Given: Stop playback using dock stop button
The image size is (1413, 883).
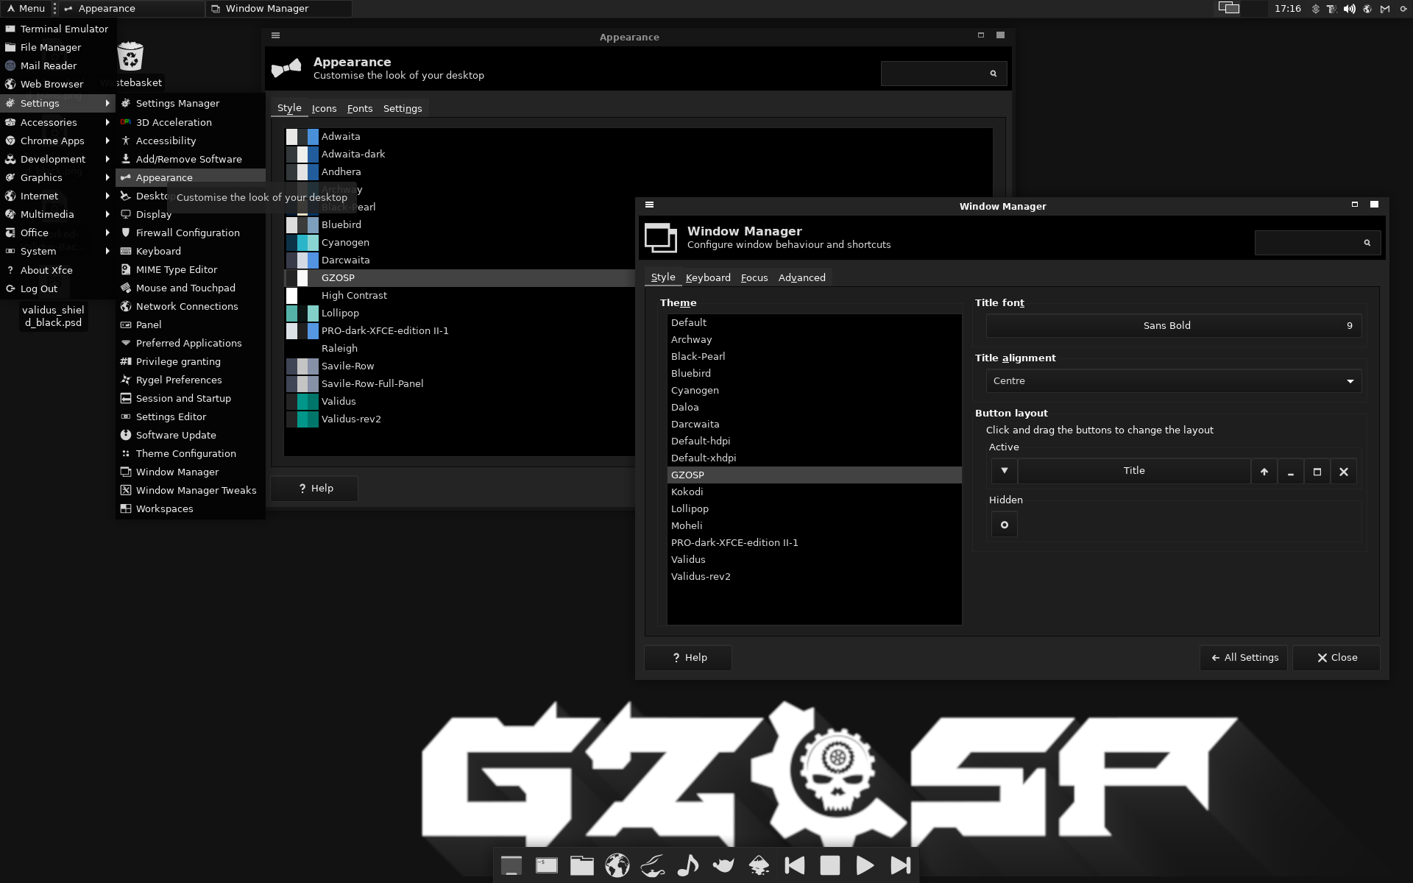Looking at the screenshot, I should tap(830, 865).
